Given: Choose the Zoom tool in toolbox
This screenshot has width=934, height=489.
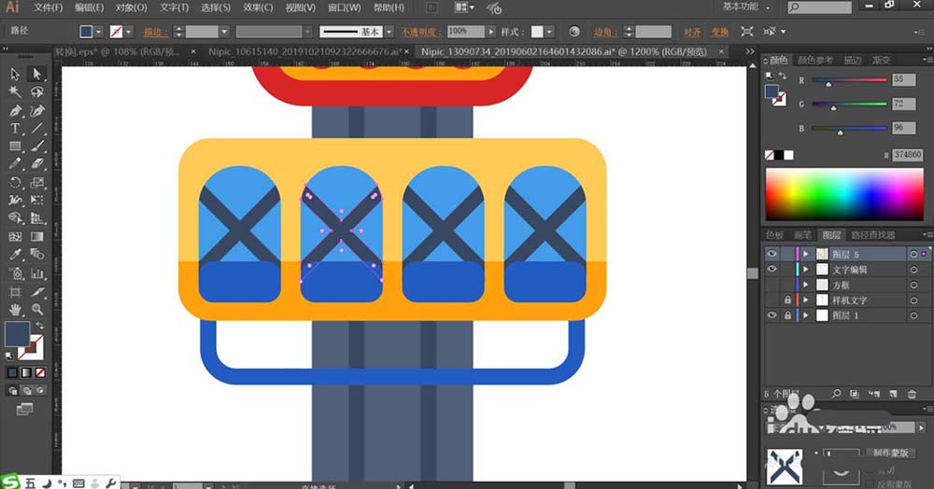Looking at the screenshot, I should [37, 309].
